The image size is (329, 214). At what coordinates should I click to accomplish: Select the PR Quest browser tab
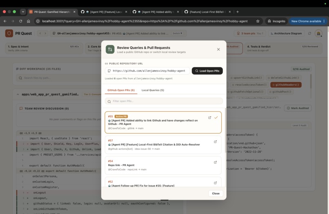click(x=52, y=12)
